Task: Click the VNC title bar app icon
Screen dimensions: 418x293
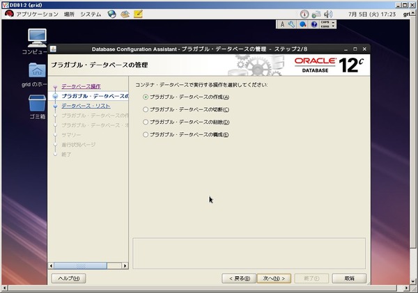Action: click(x=5, y=5)
